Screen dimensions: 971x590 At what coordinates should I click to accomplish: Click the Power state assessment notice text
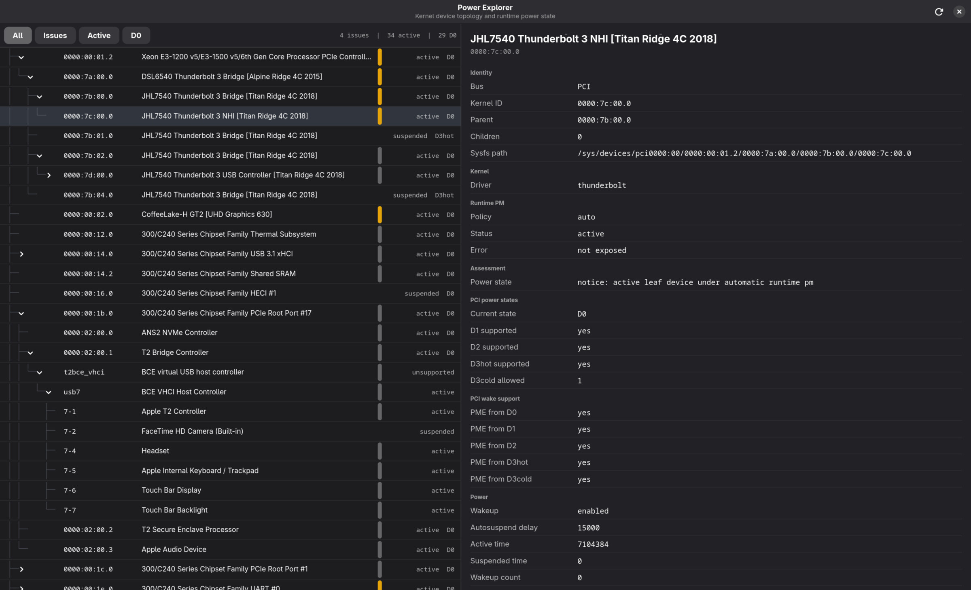click(x=695, y=282)
